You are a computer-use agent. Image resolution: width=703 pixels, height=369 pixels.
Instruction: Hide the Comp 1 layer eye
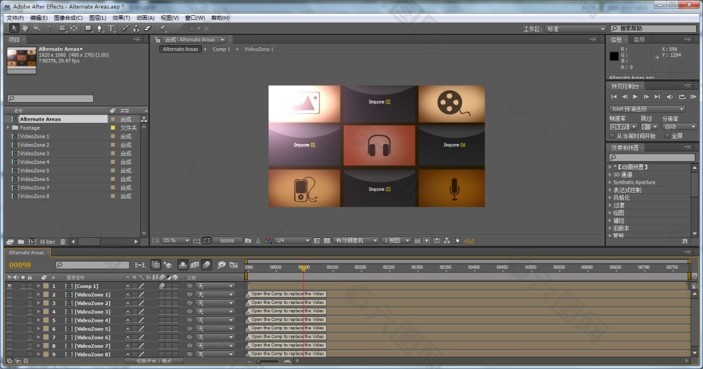pyautogui.click(x=10, y=286)
